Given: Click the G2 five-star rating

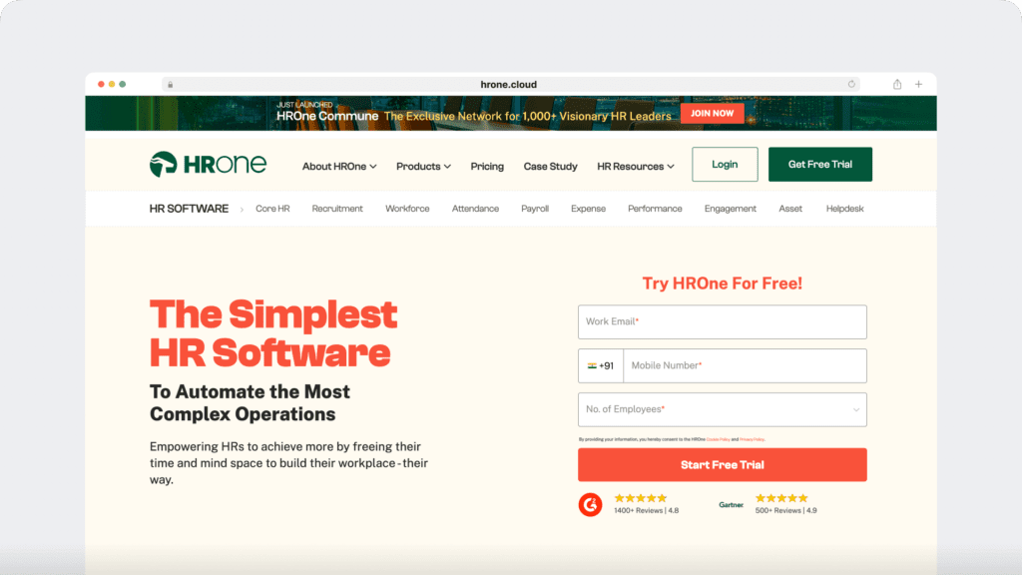Looking at the screenshot, I should tap(640, 496).
